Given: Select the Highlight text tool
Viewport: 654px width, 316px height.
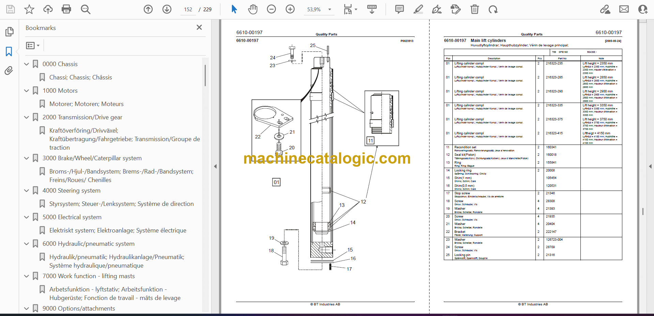Looking at the screenshot, I should pos(418,9).
